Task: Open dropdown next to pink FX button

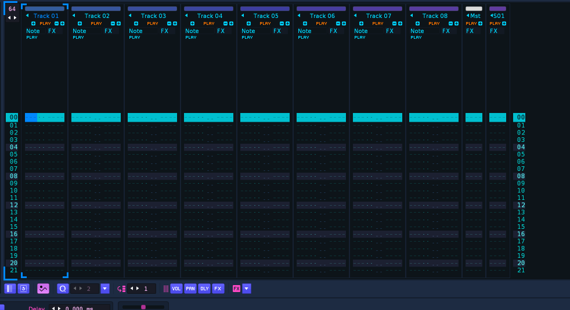Action: click(x=247, y=288)
